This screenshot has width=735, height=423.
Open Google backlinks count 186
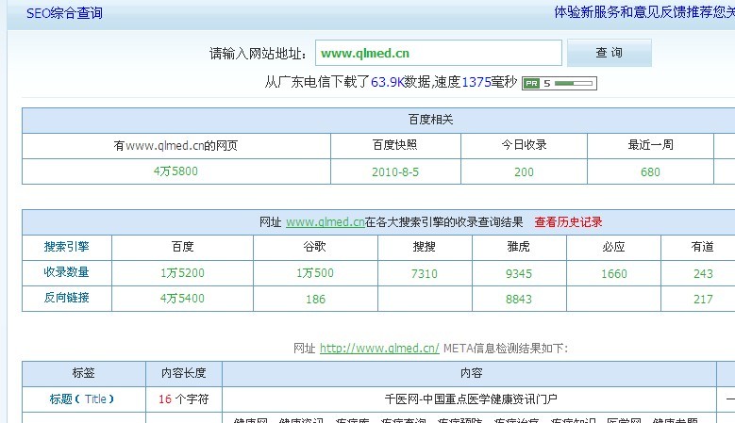point(315,299)
